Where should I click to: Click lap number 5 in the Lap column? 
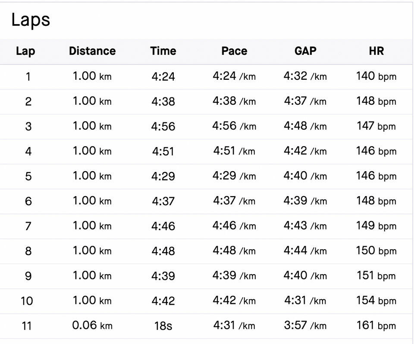28,176
